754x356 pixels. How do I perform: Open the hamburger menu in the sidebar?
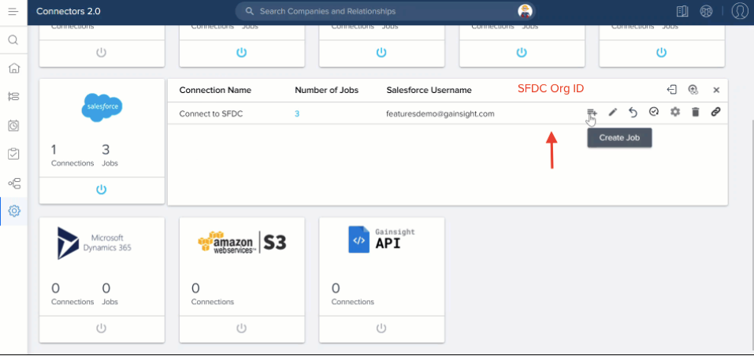(13, 11)
